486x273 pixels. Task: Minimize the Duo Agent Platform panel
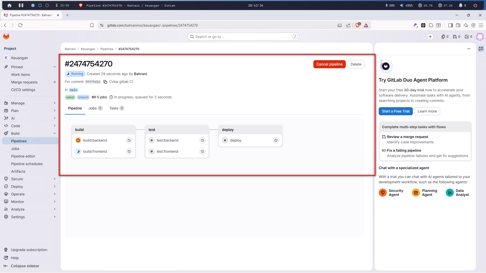point(469,49)
